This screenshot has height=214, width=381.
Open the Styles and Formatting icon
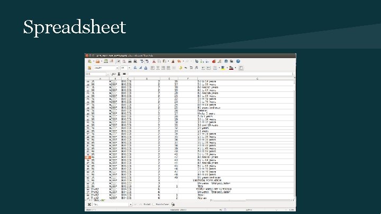pos(89,68)
